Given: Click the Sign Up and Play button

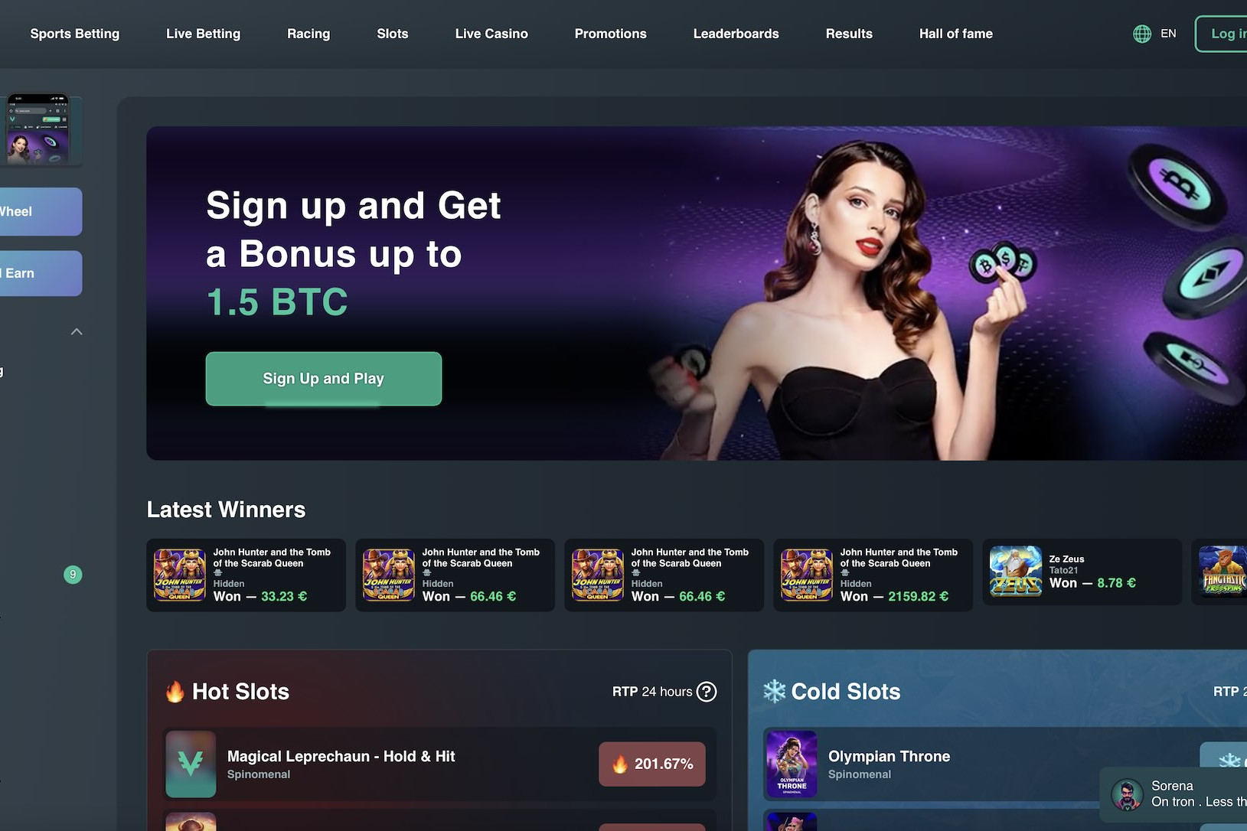Looking at the screenshot, I should click(324, 379).
